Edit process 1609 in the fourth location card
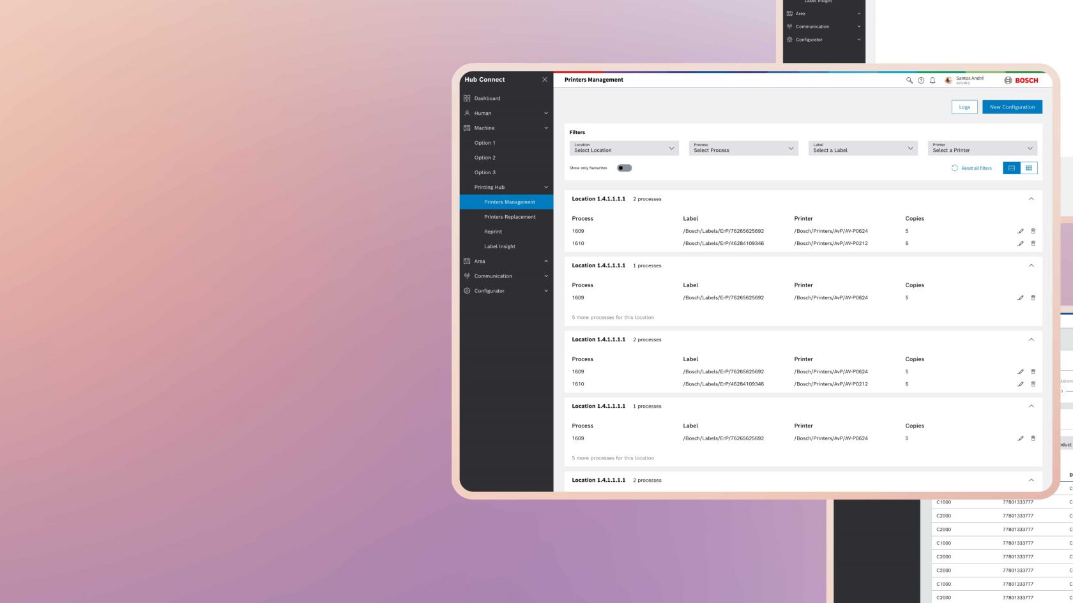 point(1021,438)
